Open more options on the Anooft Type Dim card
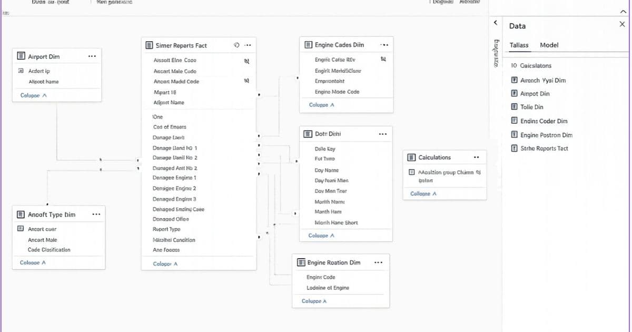 [x=96, y=214]
